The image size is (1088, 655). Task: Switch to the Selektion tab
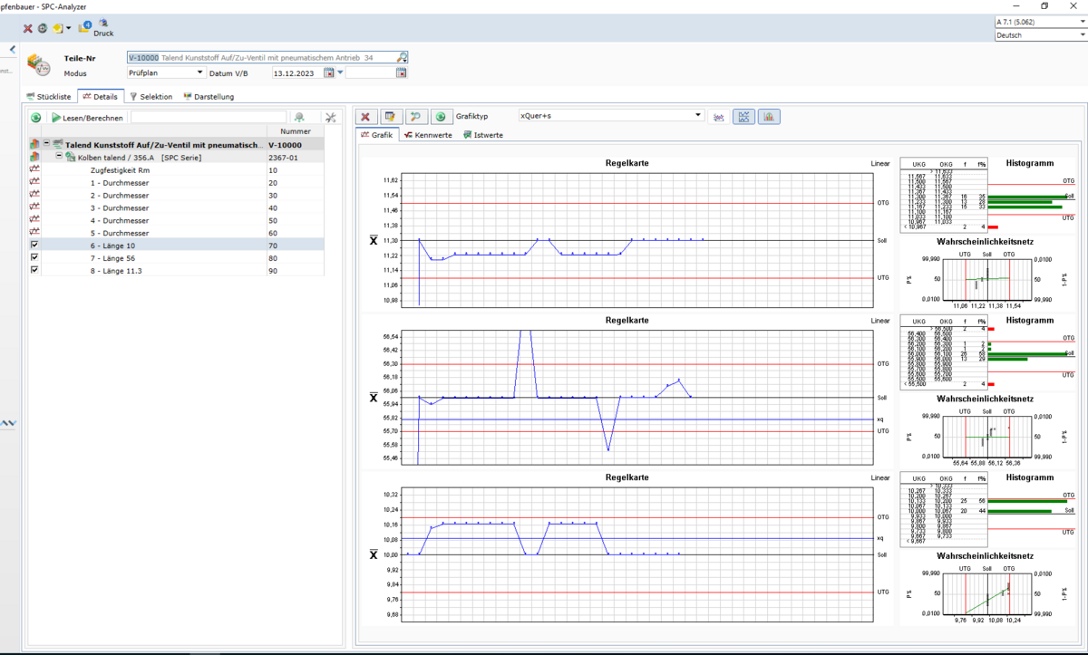151,96
